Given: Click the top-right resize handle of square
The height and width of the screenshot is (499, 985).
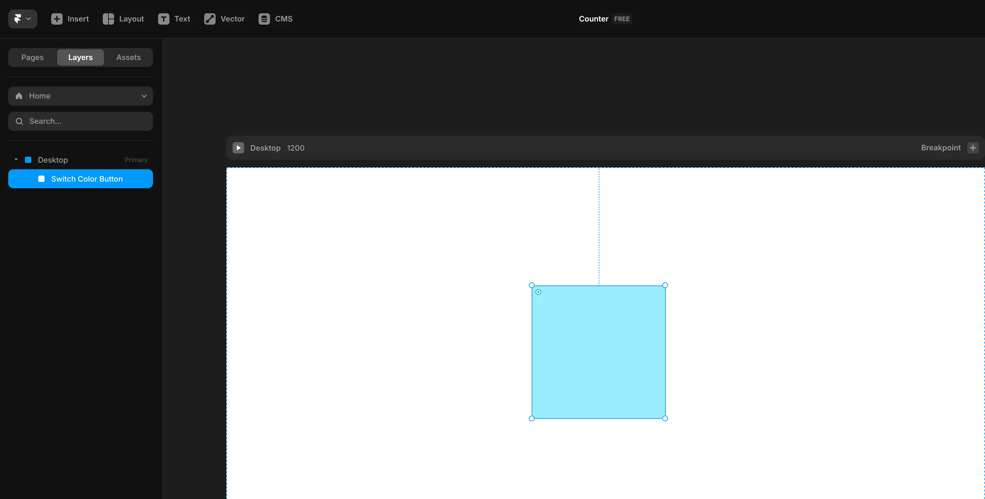Looking at the screenshot, I should [x=665, y=286].
